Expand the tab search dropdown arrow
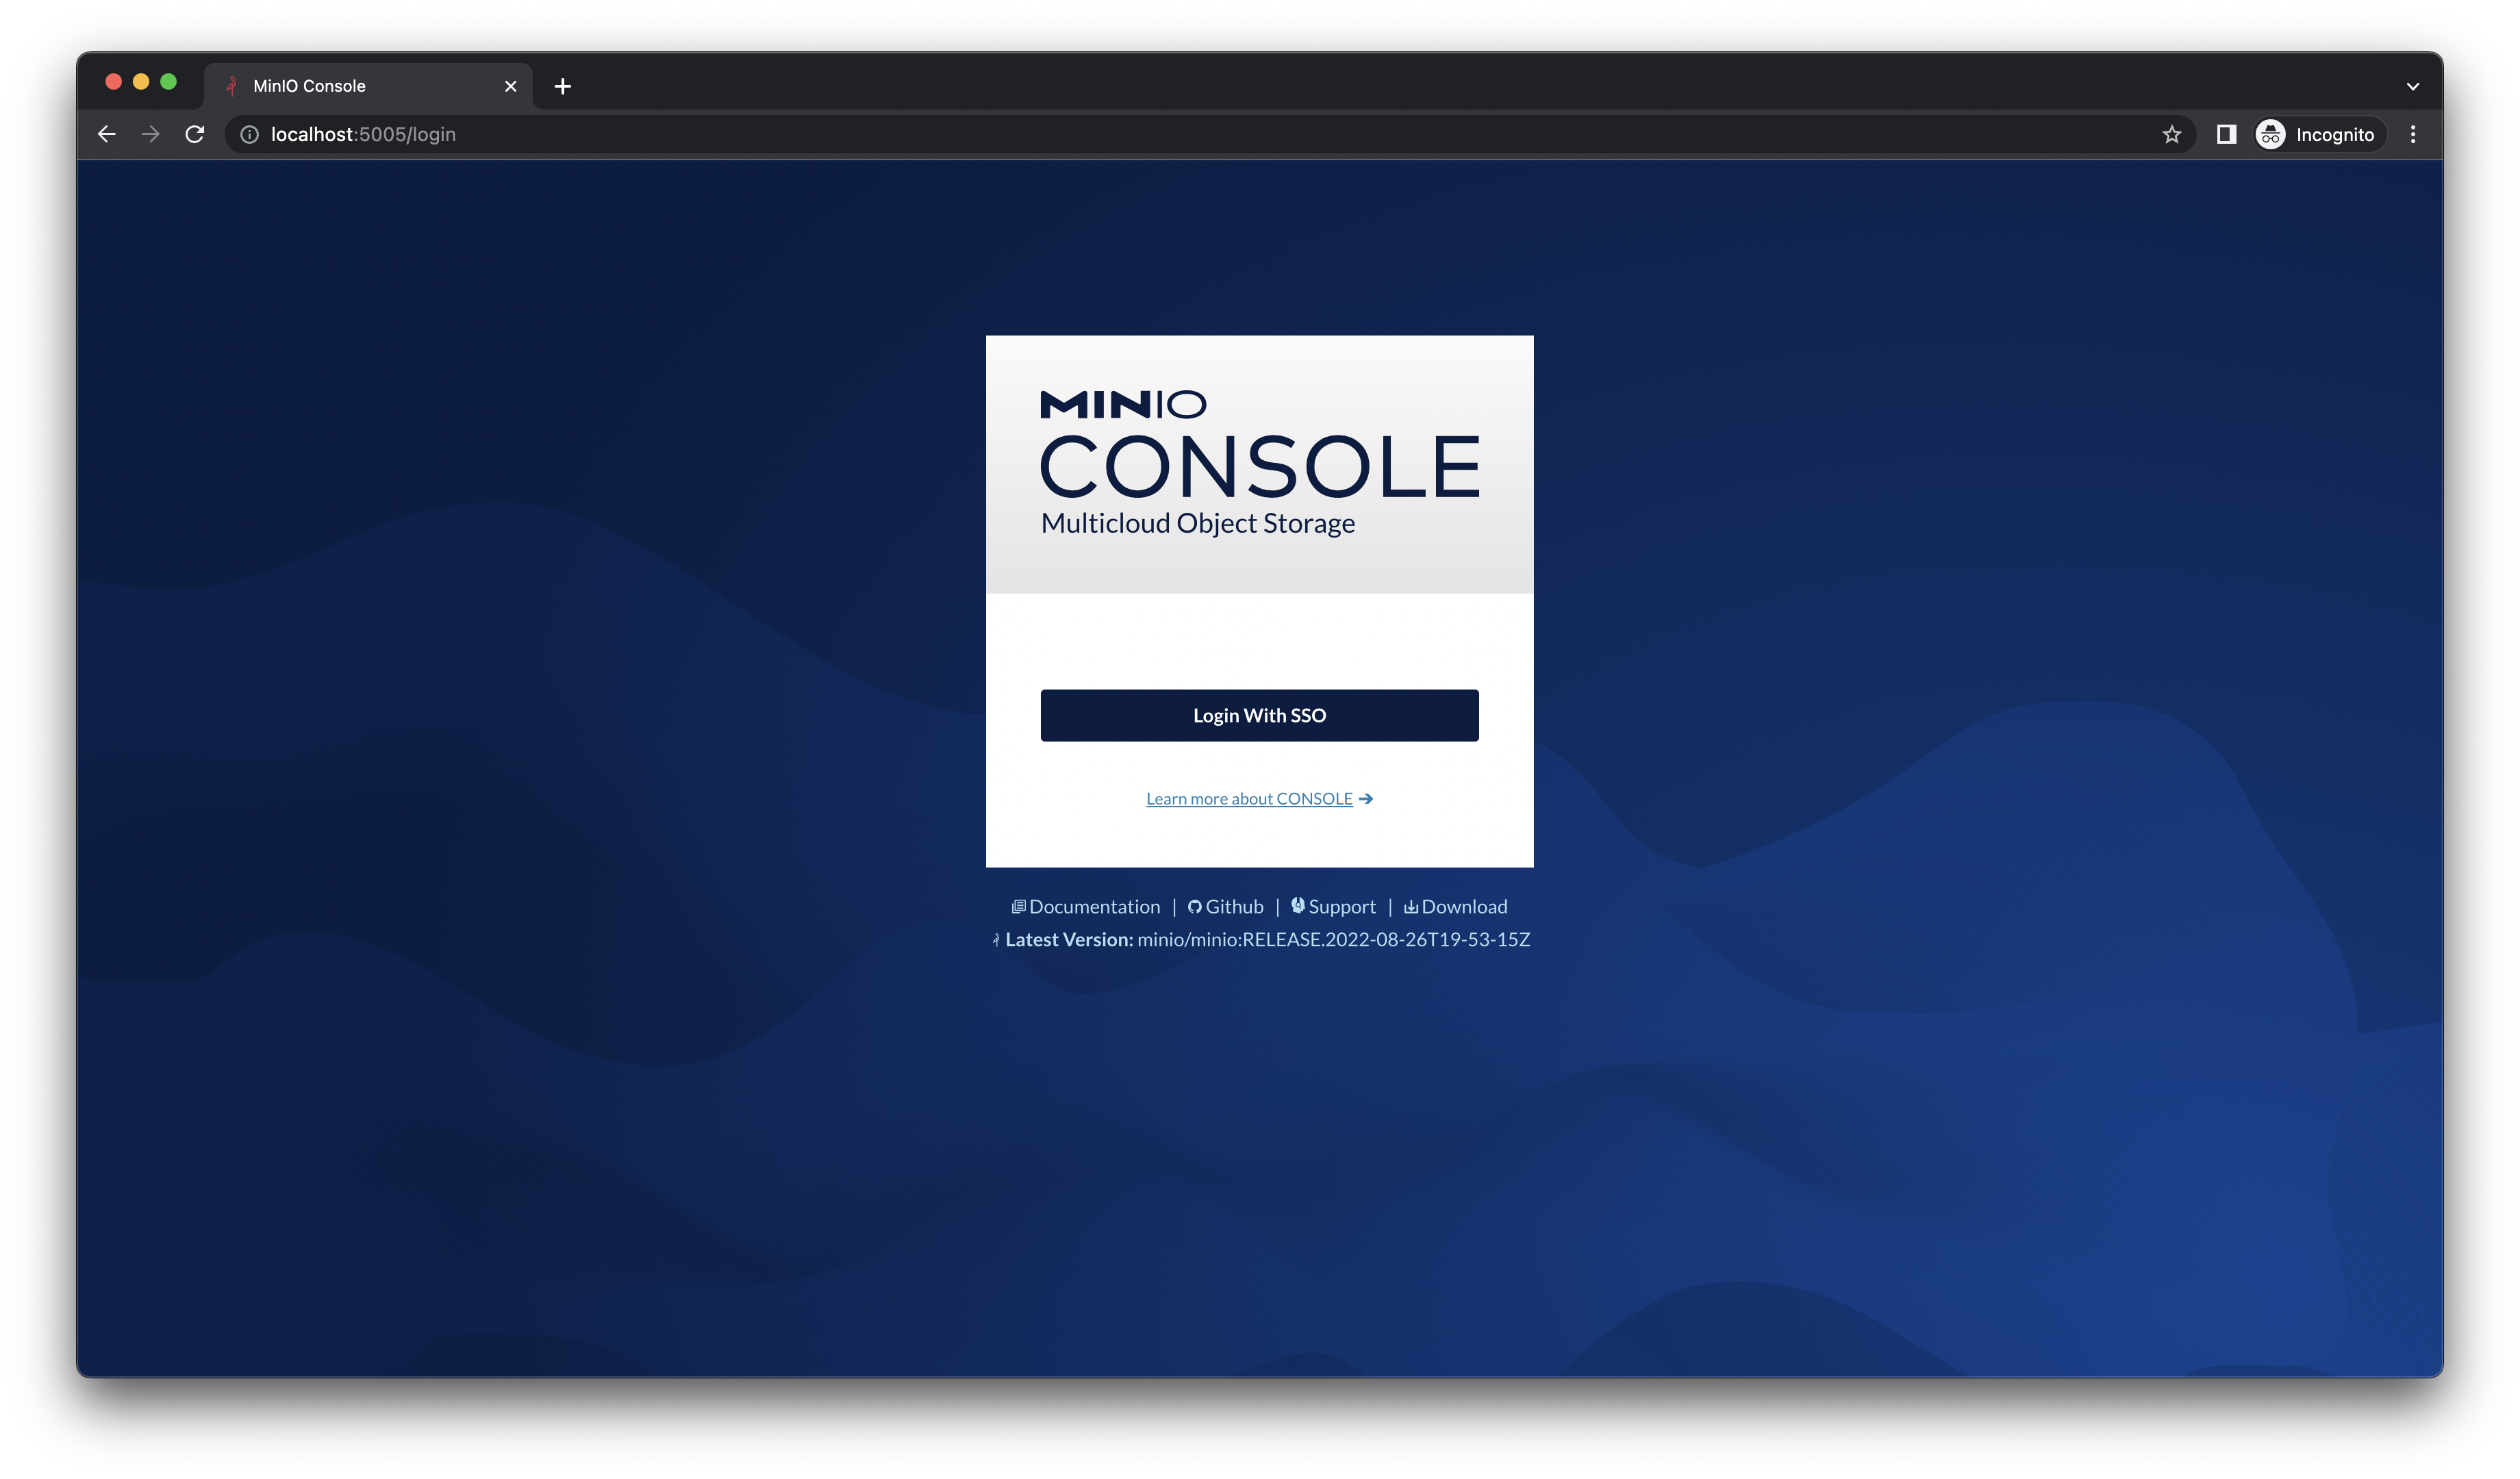Screen dimensions: 2520x1479 click(x=2413, y=86)
